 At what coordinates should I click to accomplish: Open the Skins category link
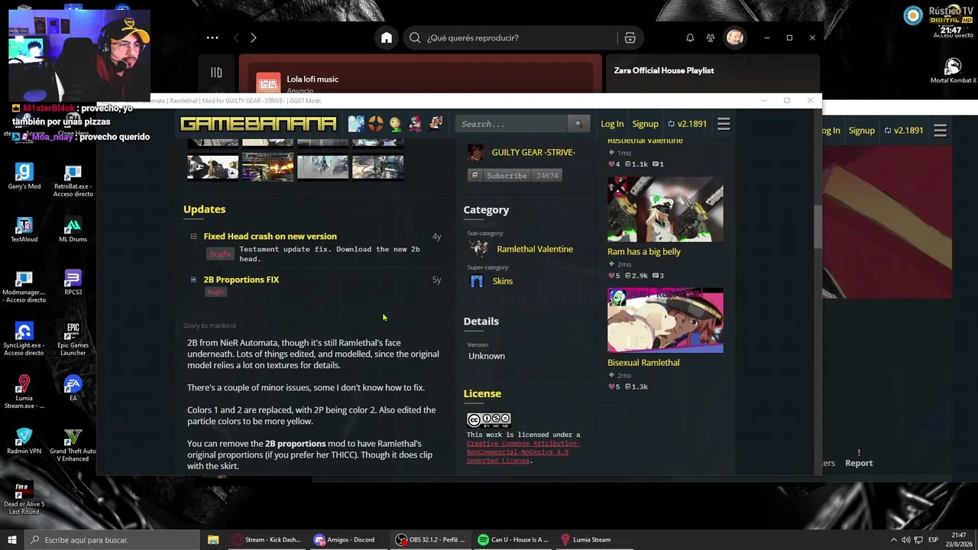click(503, 281)
